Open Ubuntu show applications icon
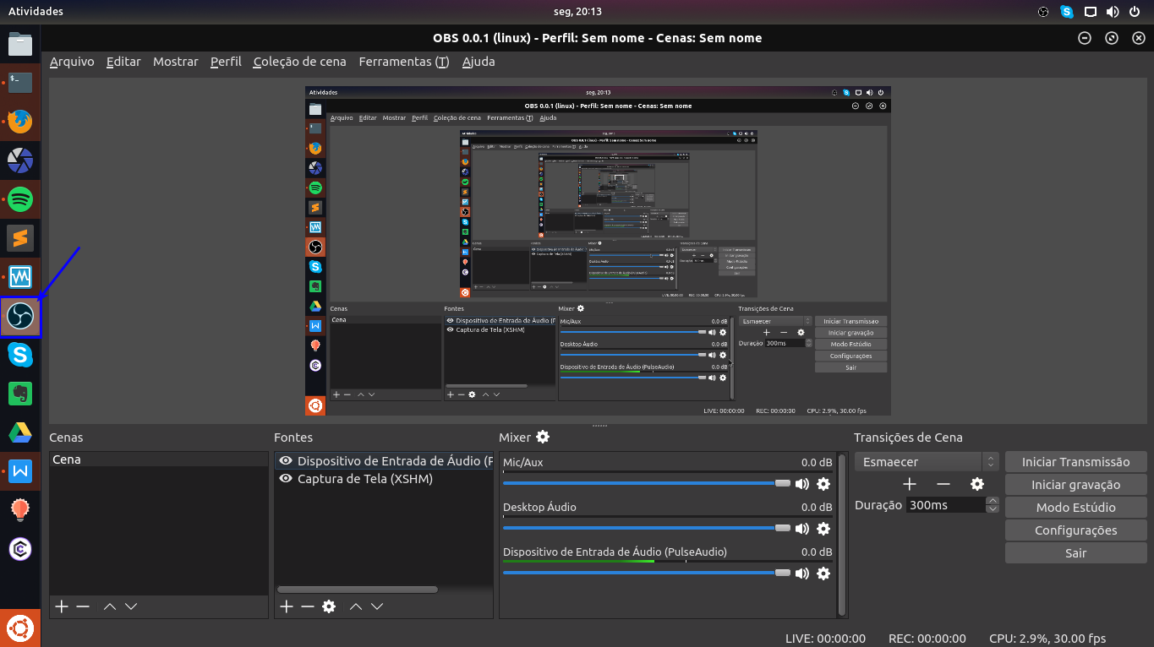 [x=20, y=628]
